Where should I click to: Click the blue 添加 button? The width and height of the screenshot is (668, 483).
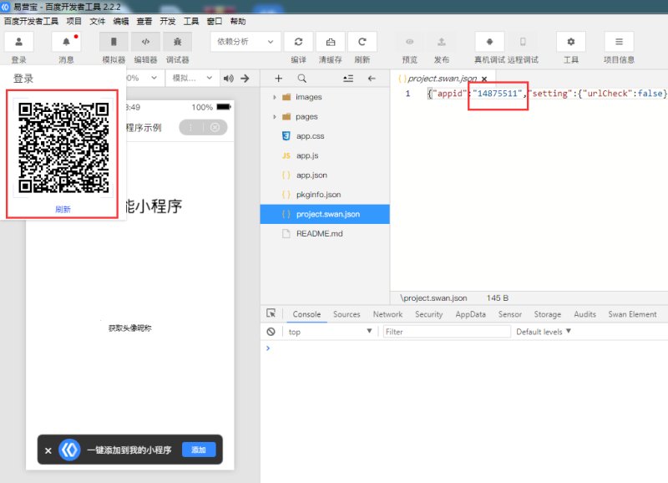tap(199, 450)
